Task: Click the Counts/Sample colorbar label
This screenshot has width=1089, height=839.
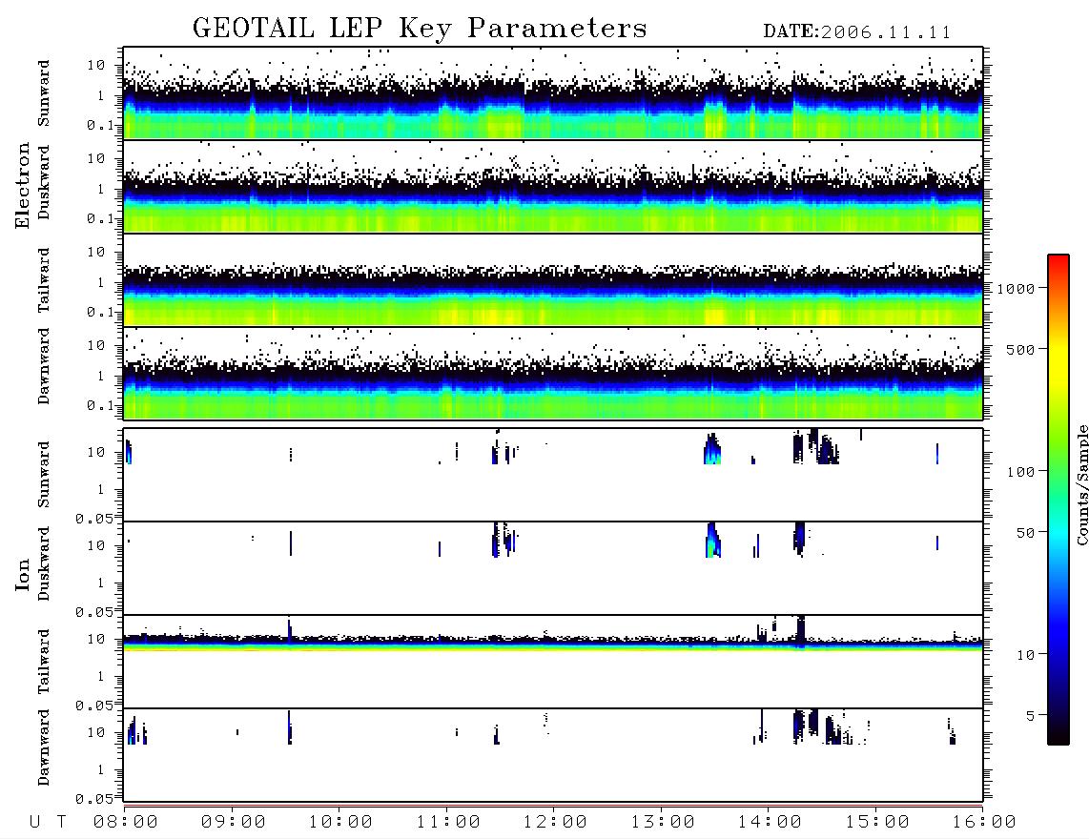Action: point(1081,484)
